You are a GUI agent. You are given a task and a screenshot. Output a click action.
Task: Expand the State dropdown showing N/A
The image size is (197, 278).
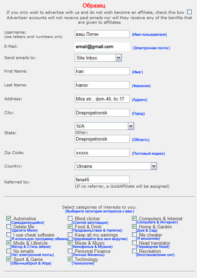[104, 126]
